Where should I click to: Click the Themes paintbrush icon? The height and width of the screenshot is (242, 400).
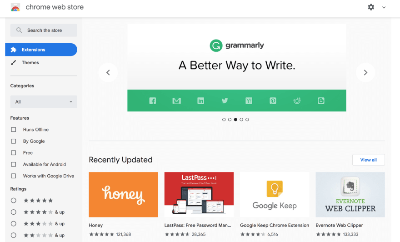click(14, 62)
